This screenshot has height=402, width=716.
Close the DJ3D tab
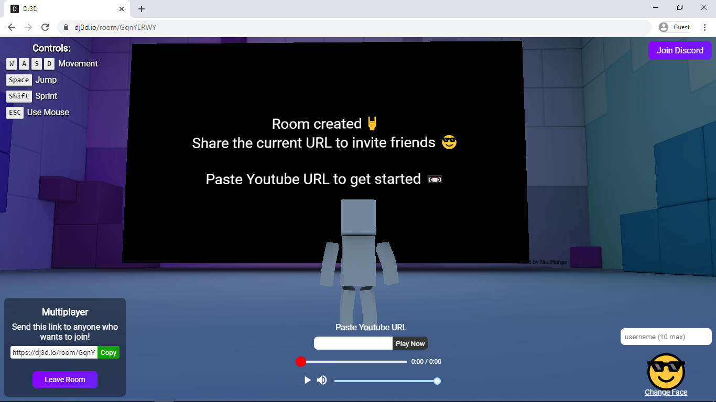click(x=122, y=9)
